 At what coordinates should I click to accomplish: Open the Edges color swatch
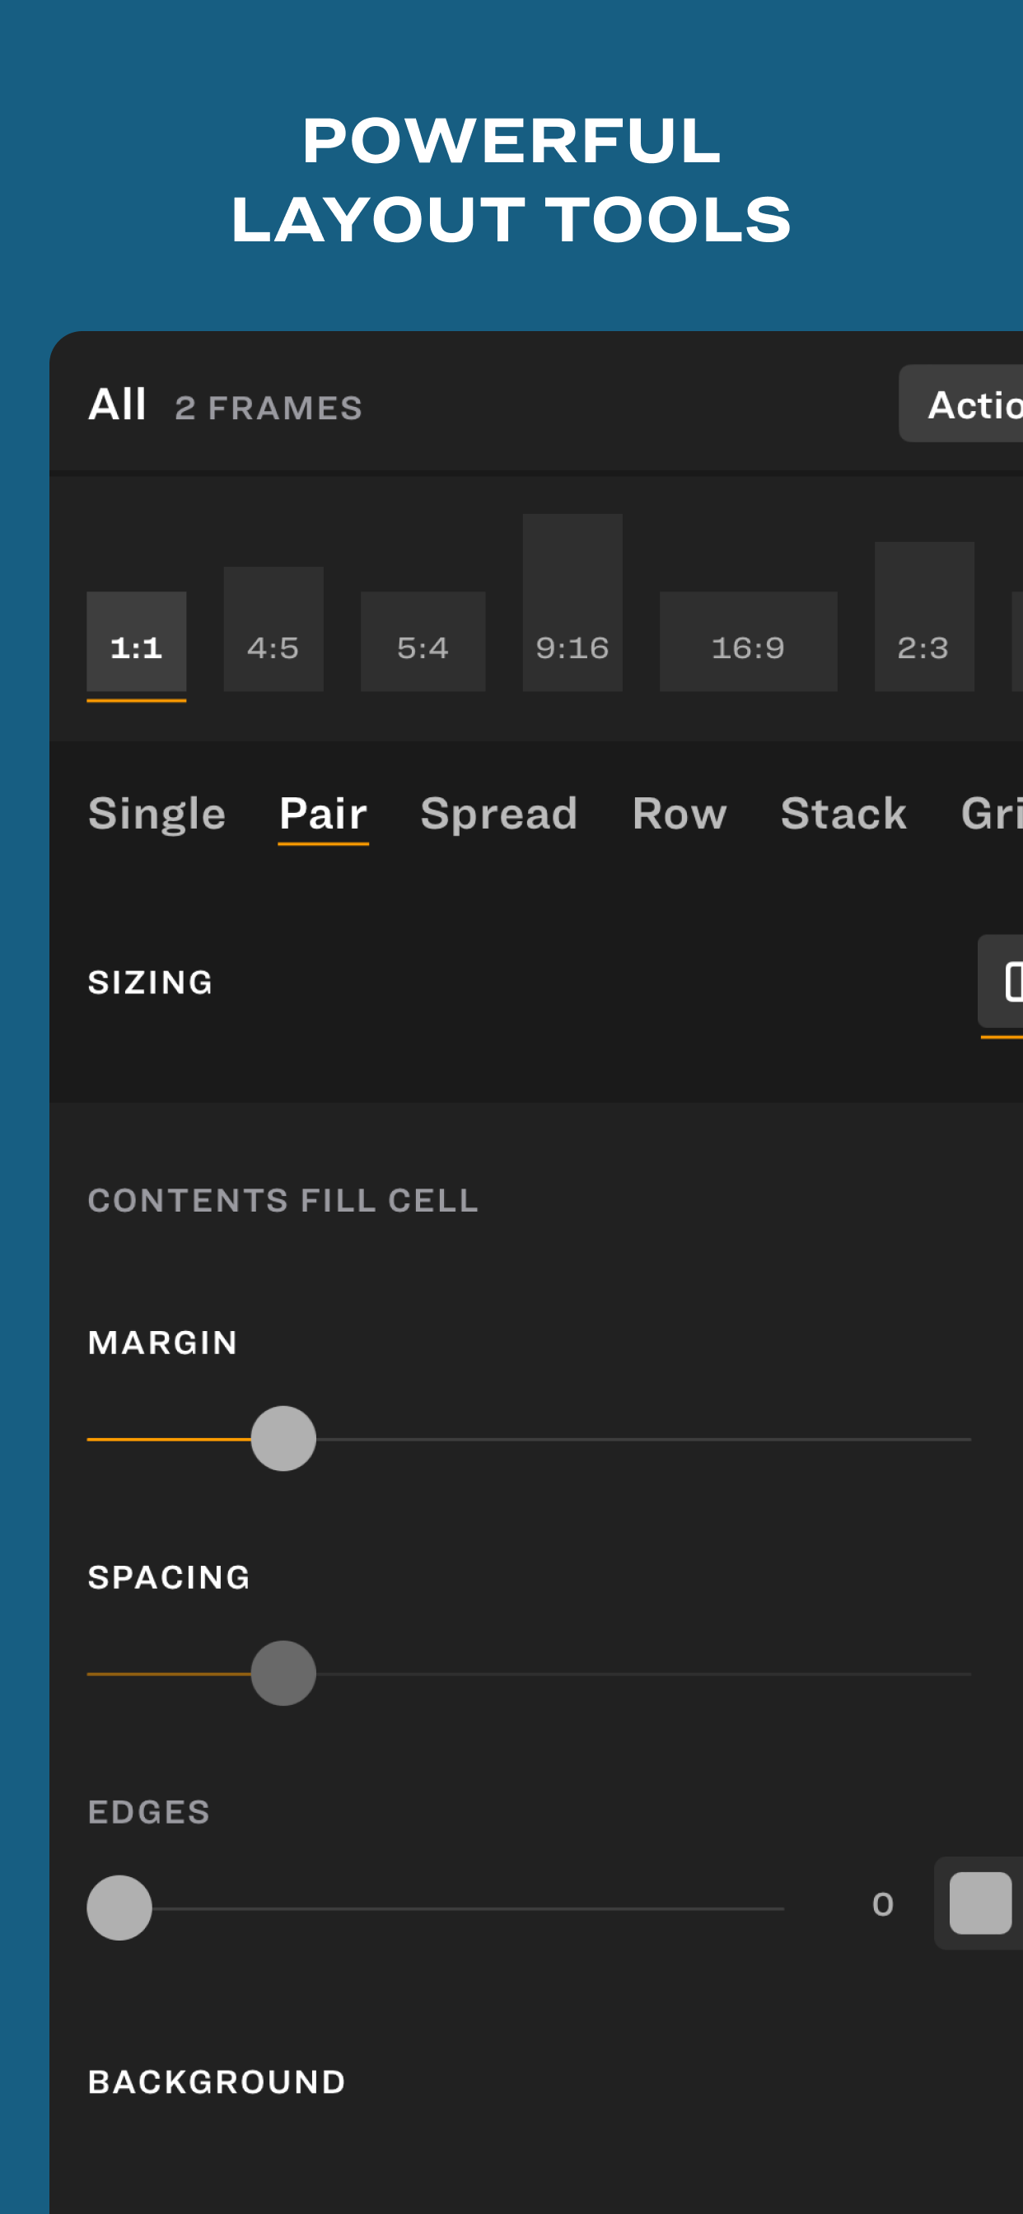(980, 1903)
